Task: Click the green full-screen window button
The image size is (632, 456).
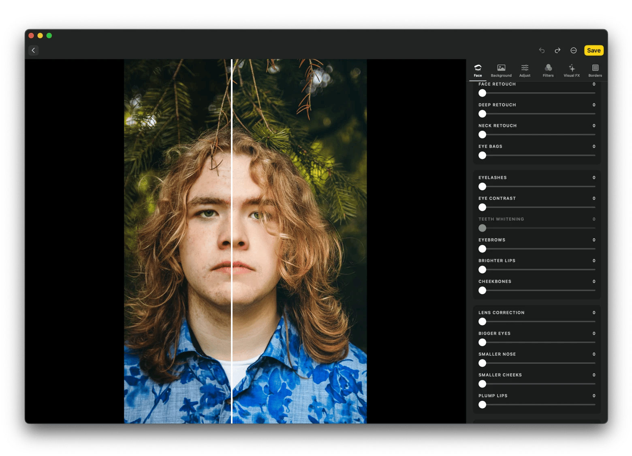Action: pos(49,36)
